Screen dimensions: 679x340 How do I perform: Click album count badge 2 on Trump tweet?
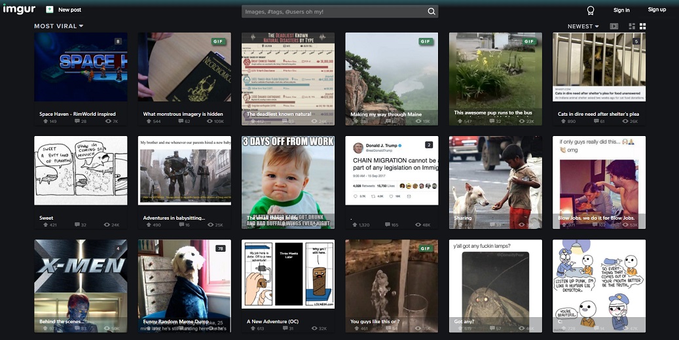tap(428, 145)
